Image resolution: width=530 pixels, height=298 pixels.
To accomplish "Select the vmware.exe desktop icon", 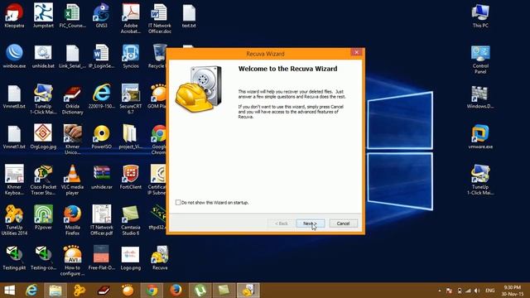I will point(480,137).
